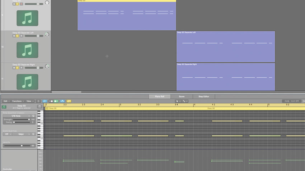
Task: Record-enable the Deep SD track
Action: [x=22, y=4]
